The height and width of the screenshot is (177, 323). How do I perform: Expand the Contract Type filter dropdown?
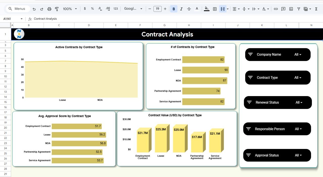(298, 77)
